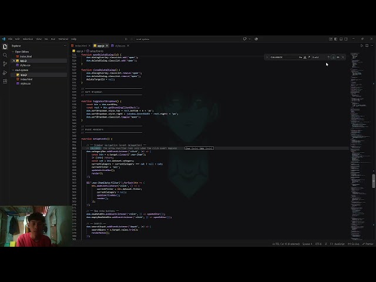
Task: Change language mode via JavaScript status item
Action: (337, 244)
